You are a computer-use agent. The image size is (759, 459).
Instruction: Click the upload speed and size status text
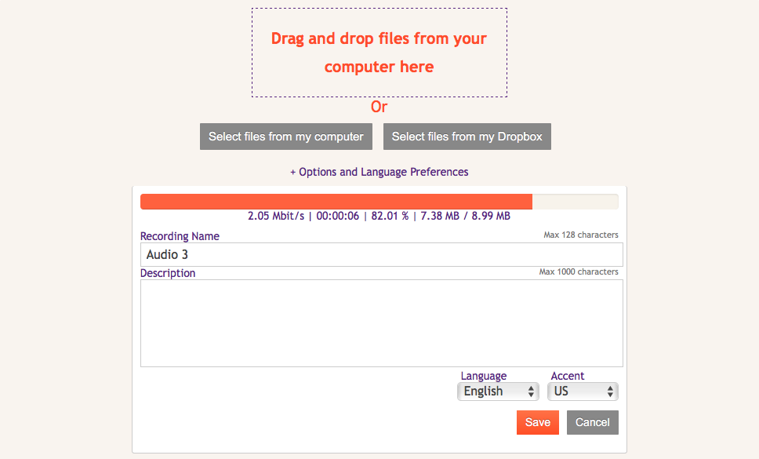[x=379, y=216]
